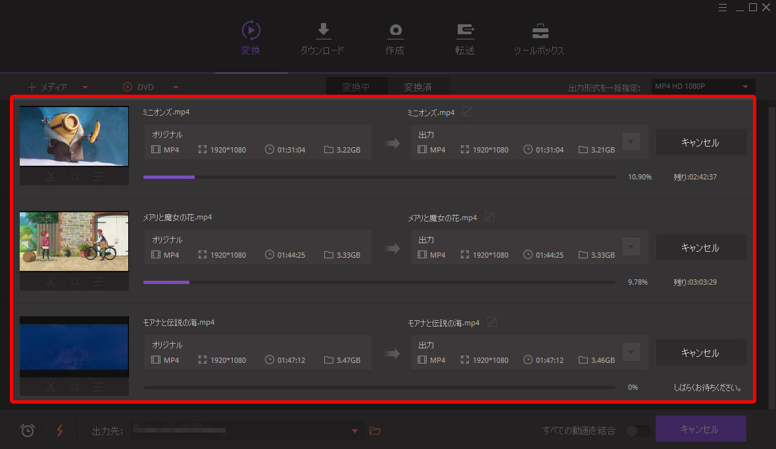The height and width of the screenshot is (449, 776).
Task: Open the alarm clock scheduler icon
Action: [28, 431]
